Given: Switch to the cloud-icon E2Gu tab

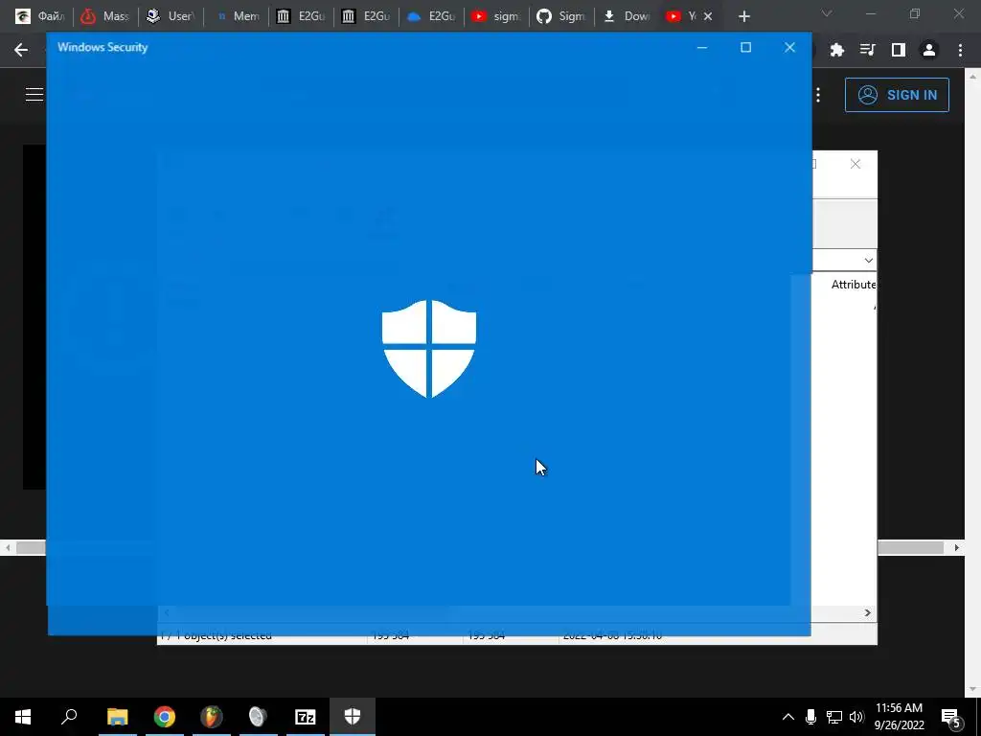Looking at the screenshot, I should (431, 16).
